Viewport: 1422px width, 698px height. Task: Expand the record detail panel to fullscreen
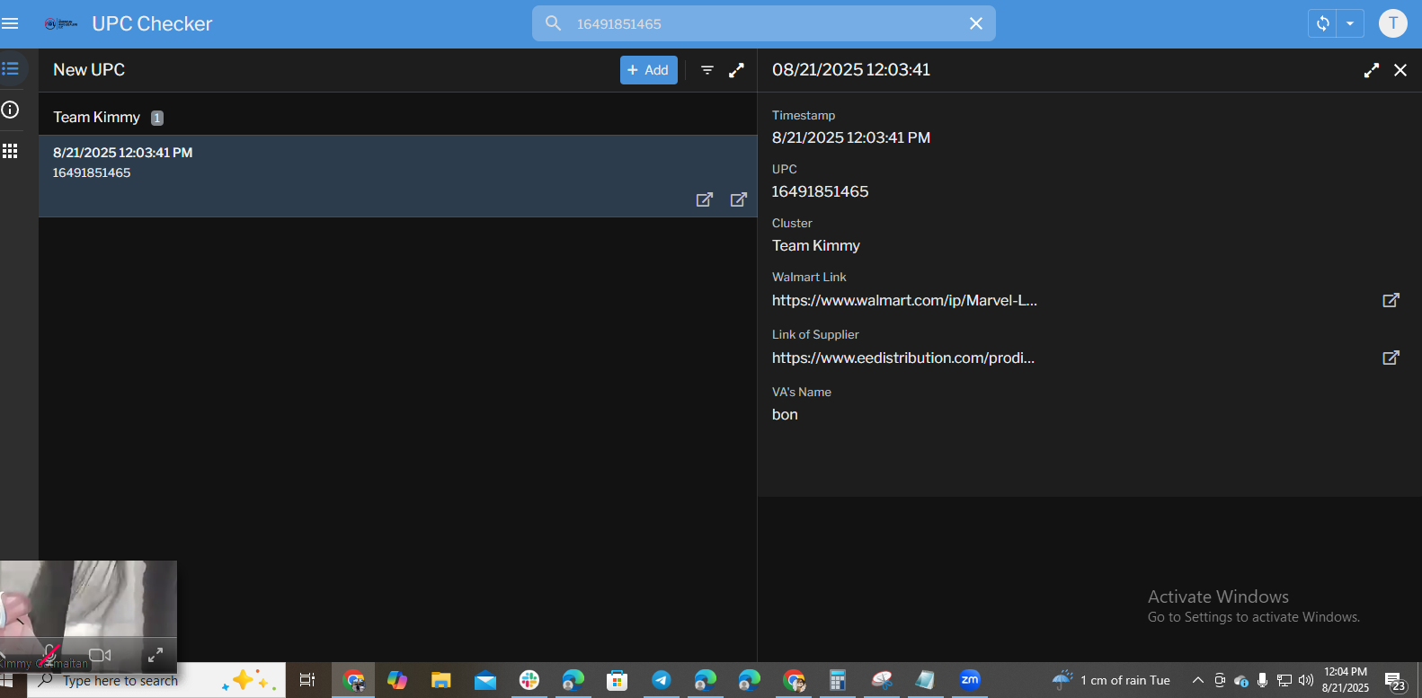coord(1371,70)
